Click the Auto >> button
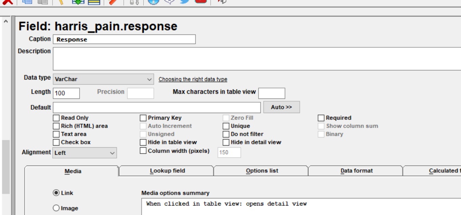The width and height of the screenshot is (461, 215). (x=281, y=107)
